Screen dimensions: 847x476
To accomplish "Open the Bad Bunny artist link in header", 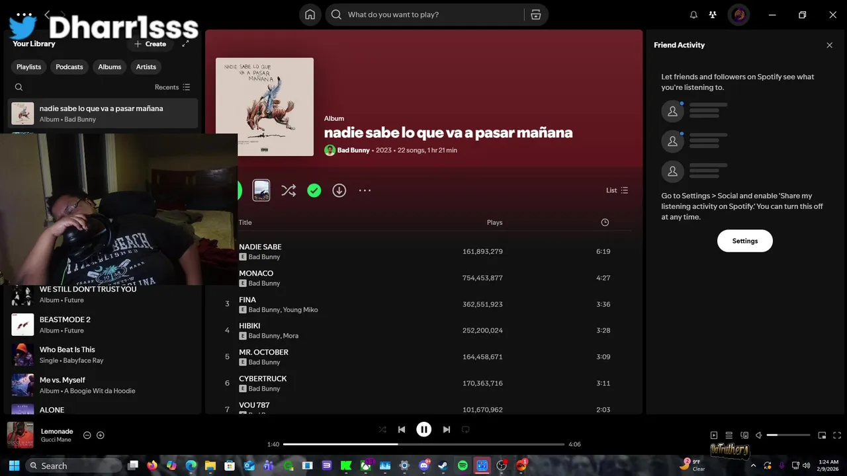I will tap(353, 150).
